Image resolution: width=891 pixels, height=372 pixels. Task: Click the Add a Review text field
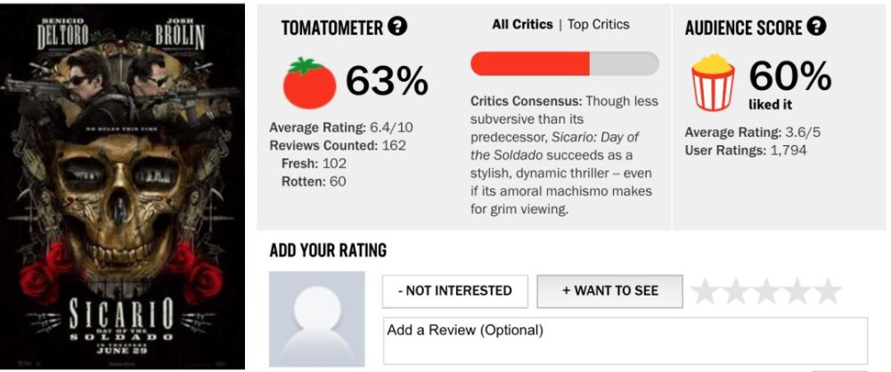pos(625,341)
